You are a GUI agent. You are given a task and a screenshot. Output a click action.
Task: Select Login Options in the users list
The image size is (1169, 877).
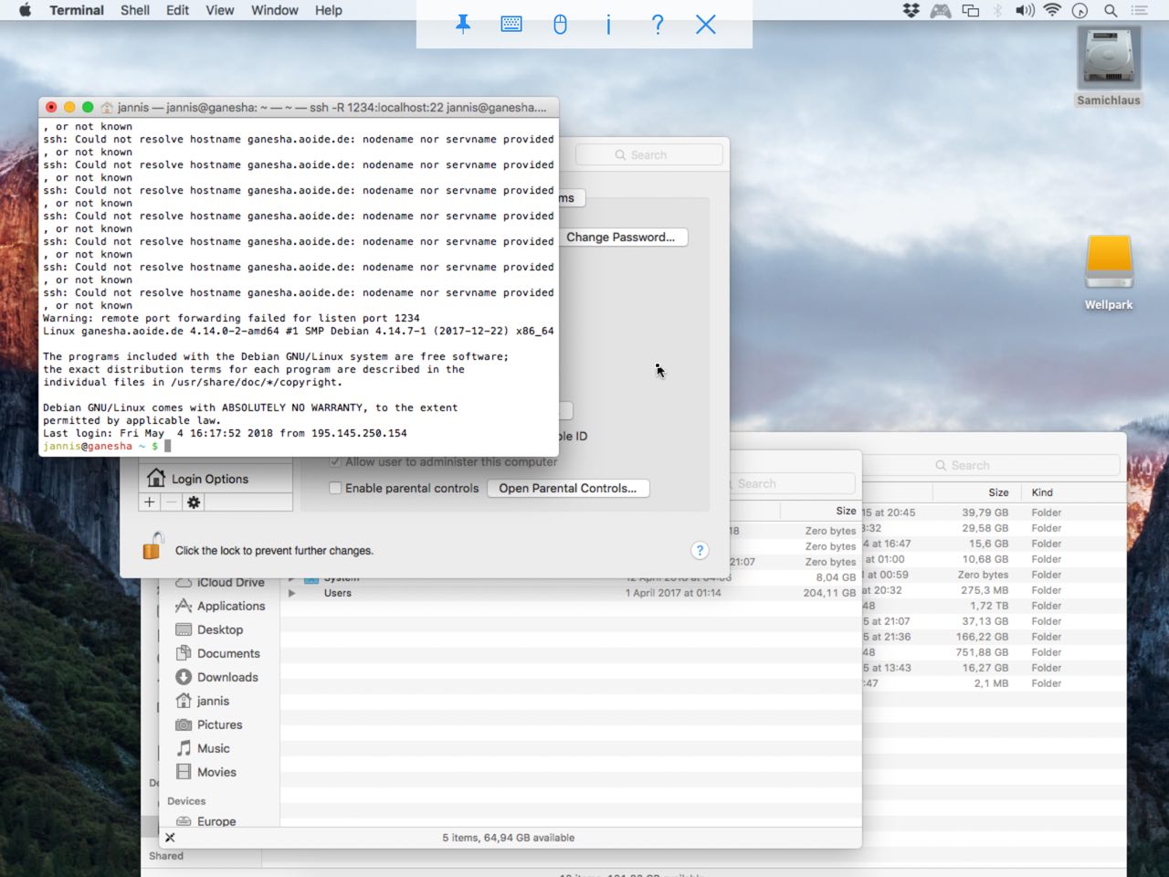point(209,479)
